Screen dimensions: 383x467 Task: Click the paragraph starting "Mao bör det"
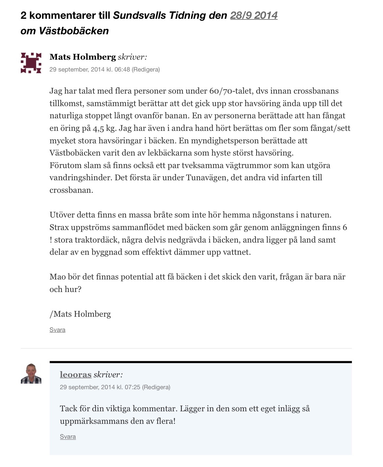point(197,283)
